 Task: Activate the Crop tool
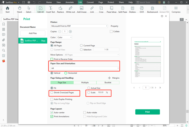click(x=101, y=9)
